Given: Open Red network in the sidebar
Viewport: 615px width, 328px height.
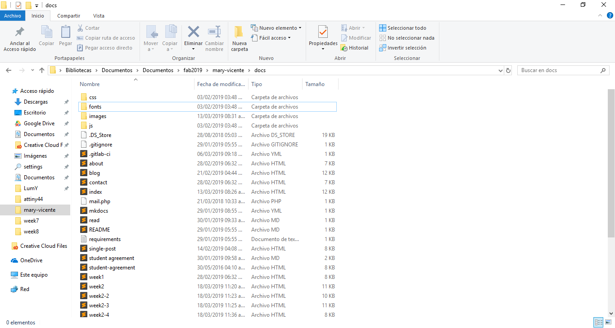Looking at the screenshot, I should point(20,289).
